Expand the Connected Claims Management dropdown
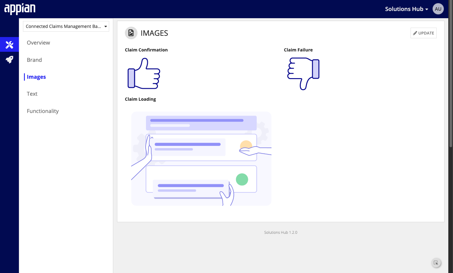 coord(66,26)
